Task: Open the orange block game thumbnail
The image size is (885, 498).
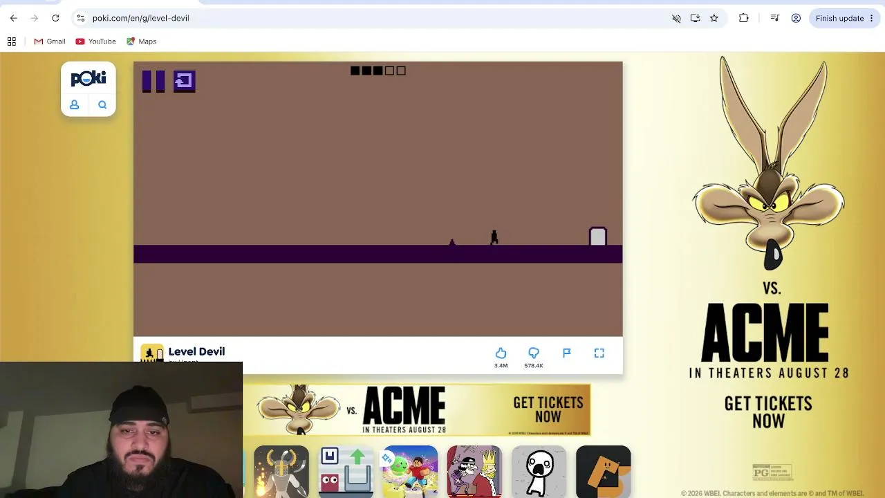Action: tap(603, 472)
